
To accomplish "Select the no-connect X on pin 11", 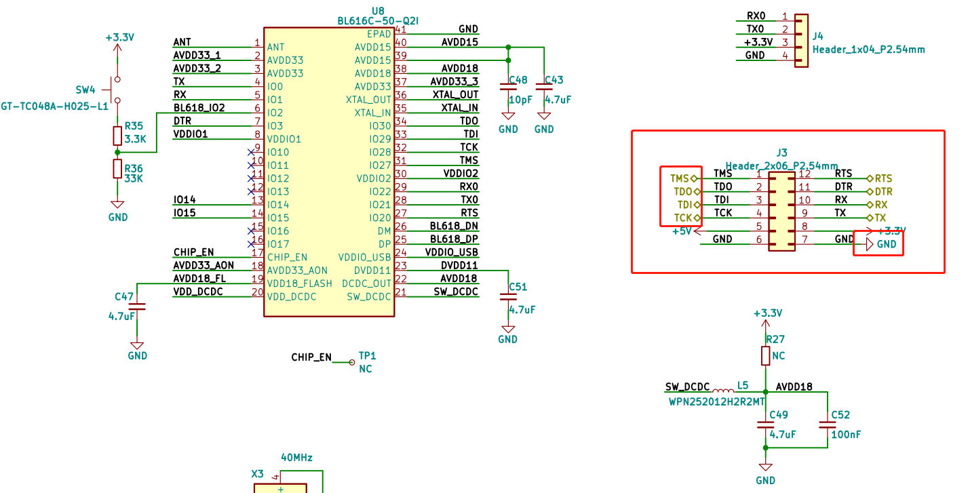I will click(251, 178).
